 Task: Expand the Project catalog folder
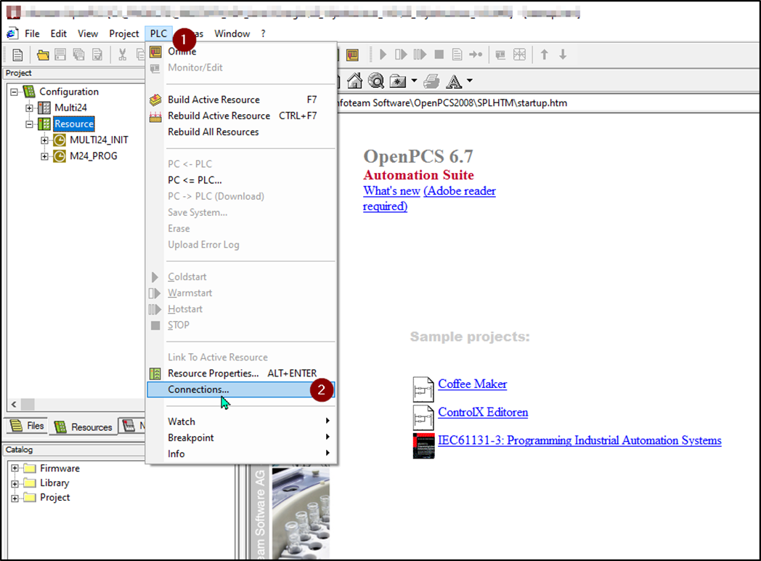[x=15, y=499]
